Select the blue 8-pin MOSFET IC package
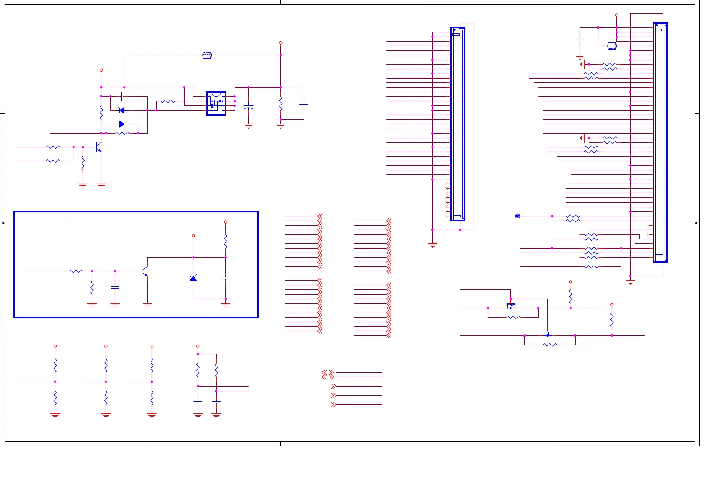 pos(216,103)
